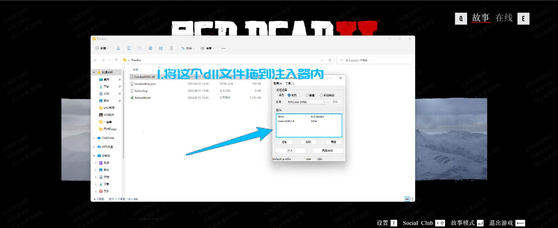Open the EXO教程 folder in sidebar

tap(106, 108)
